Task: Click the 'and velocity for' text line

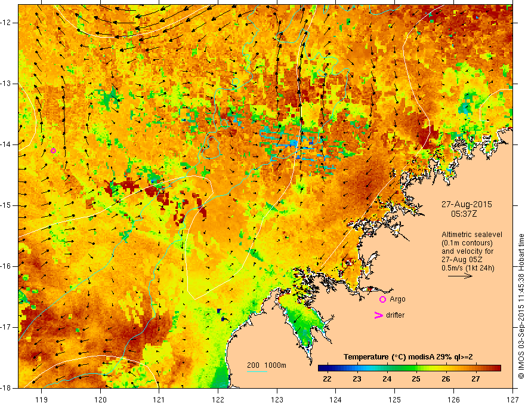Action: (467, 251)
